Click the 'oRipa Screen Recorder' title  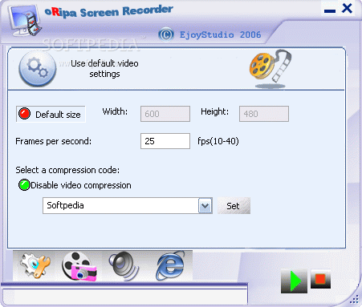[108, 12]
